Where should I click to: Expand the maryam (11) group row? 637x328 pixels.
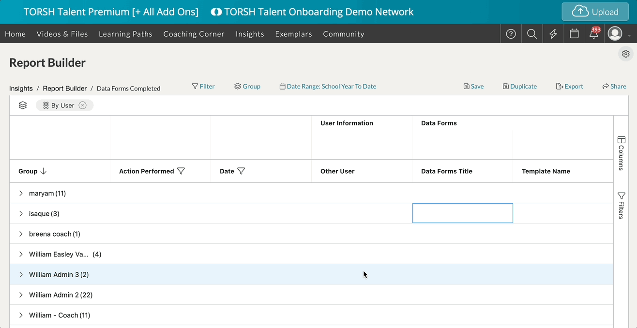(21, 194)
